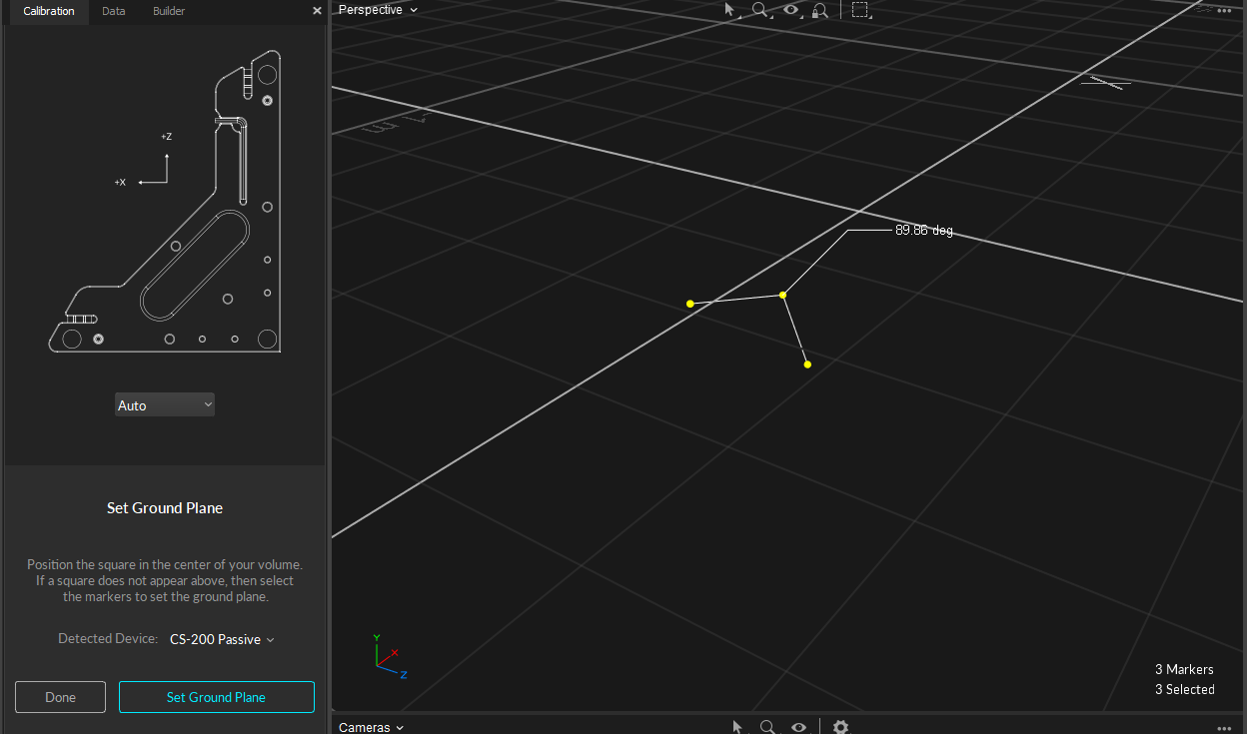Open the Auto calibration square dropdown

(x=165, y=404)
